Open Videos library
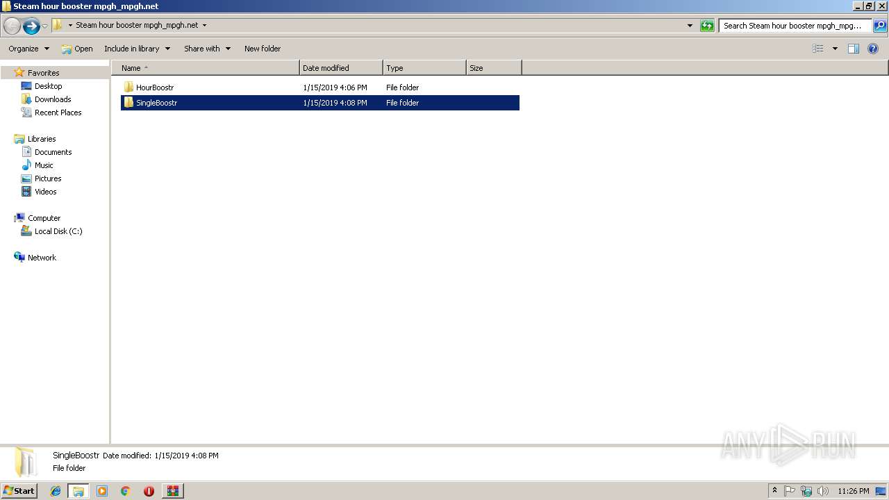 tap(46, 192)
